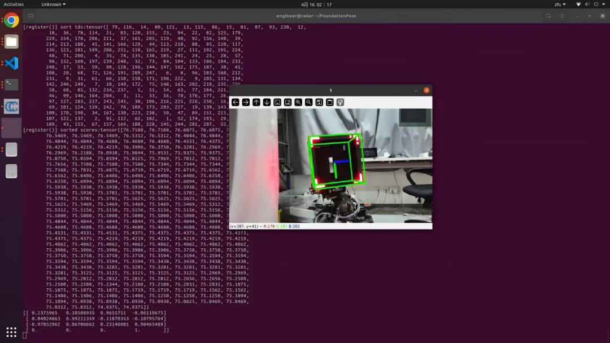Open the zh input source dropdown
610x343 pixels.
tap(560, 4)
